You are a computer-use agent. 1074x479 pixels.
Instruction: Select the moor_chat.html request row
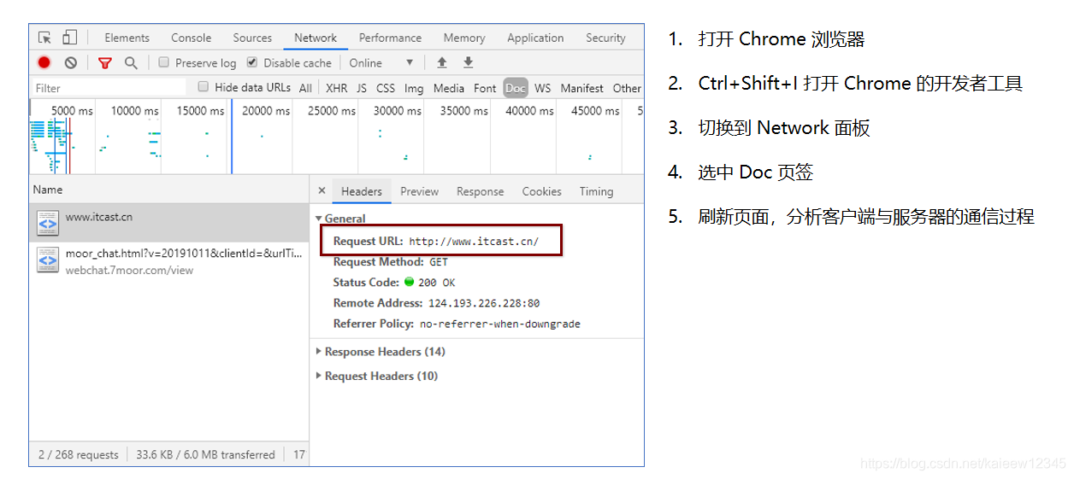click(x=168, y=260)
